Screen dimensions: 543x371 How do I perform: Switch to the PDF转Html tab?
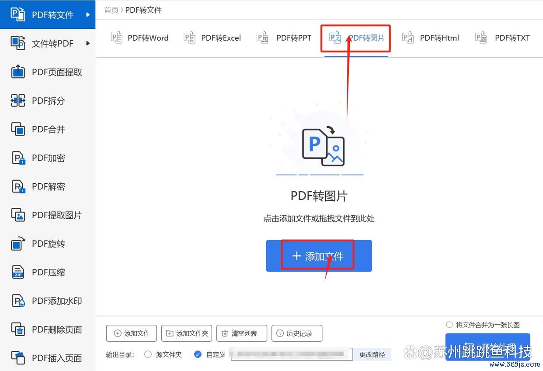point(430,38)
